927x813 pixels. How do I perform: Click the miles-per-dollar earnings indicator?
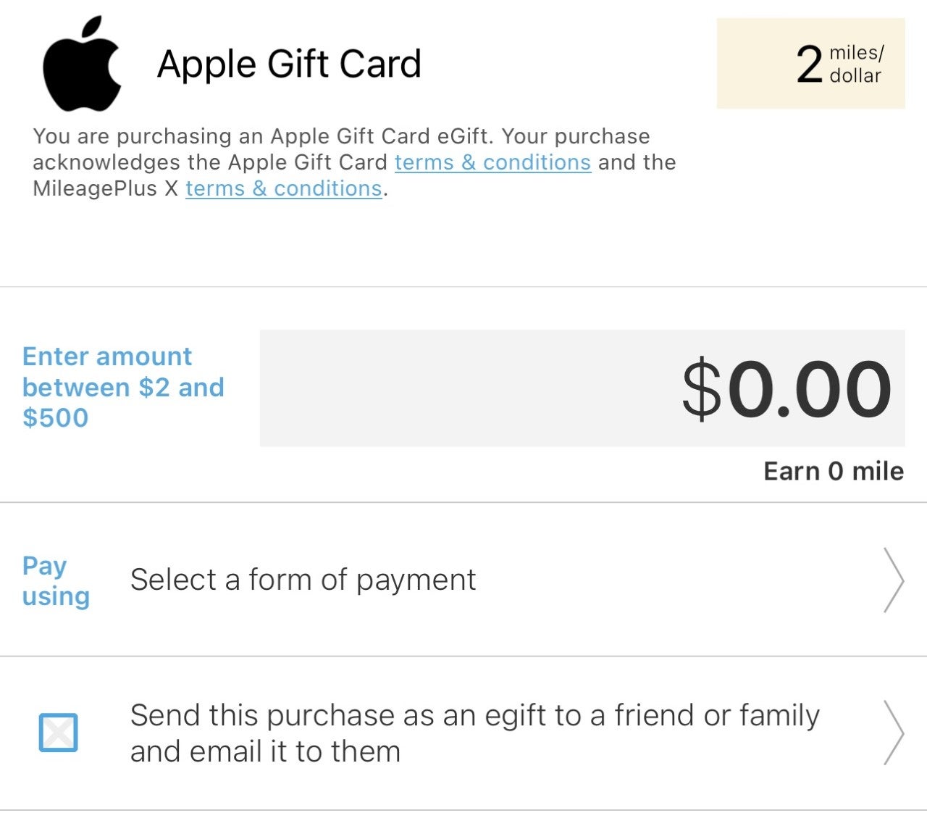(x=810, y=63)
